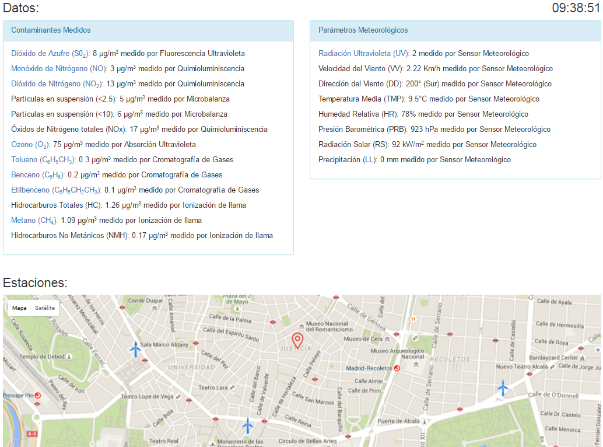
Task: Open the Etilbenceno link
Action: pyautogui.click(x=55, y=190)
